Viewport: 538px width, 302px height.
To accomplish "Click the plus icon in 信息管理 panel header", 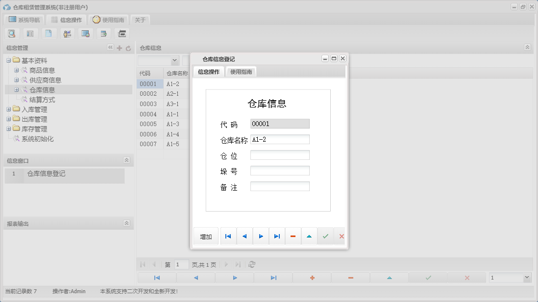I will [x=119, y=47].
